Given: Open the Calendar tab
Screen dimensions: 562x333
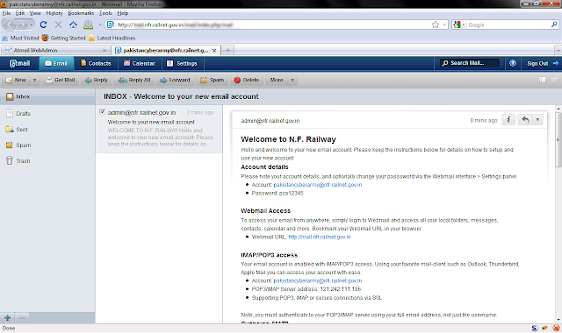Looking at the screenshot, I should point(139,63).
